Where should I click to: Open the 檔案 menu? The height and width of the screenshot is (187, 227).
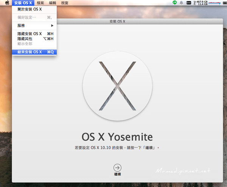click(40, 3)
